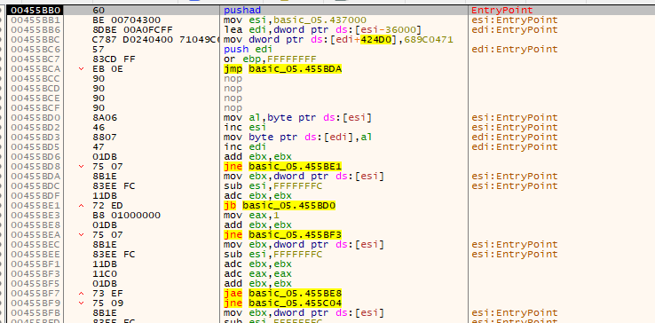Select the nop at address 00455BCC
This screenshot has height=323, width=655.
233,79
